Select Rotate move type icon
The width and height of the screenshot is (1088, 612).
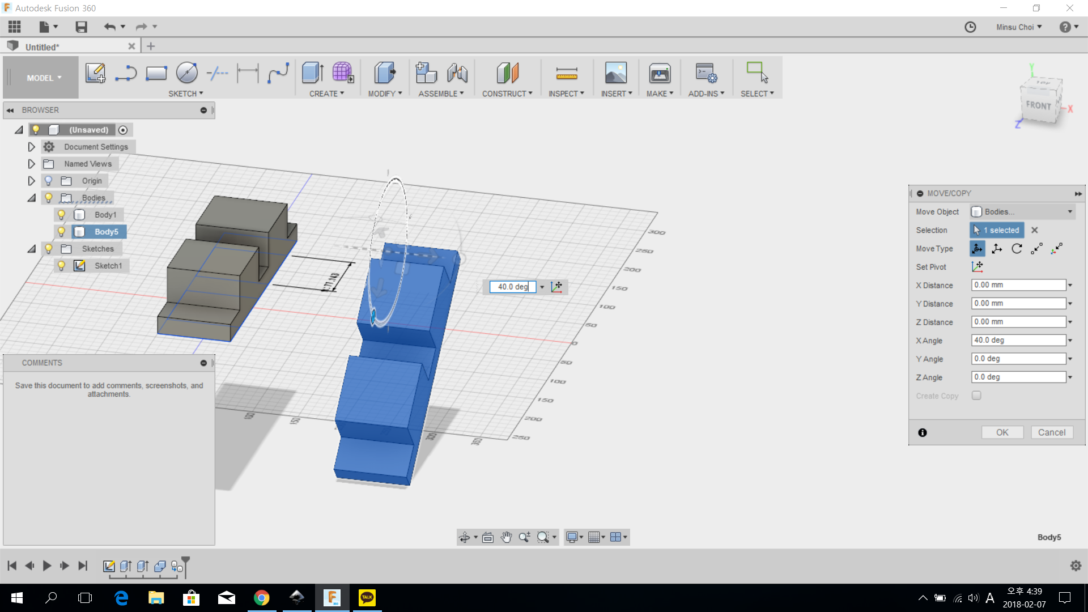coord(1017,248)
